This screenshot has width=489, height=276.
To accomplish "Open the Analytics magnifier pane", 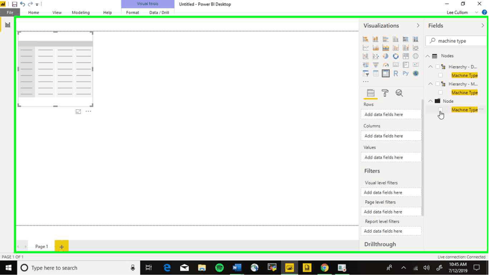I will point(399,93).
